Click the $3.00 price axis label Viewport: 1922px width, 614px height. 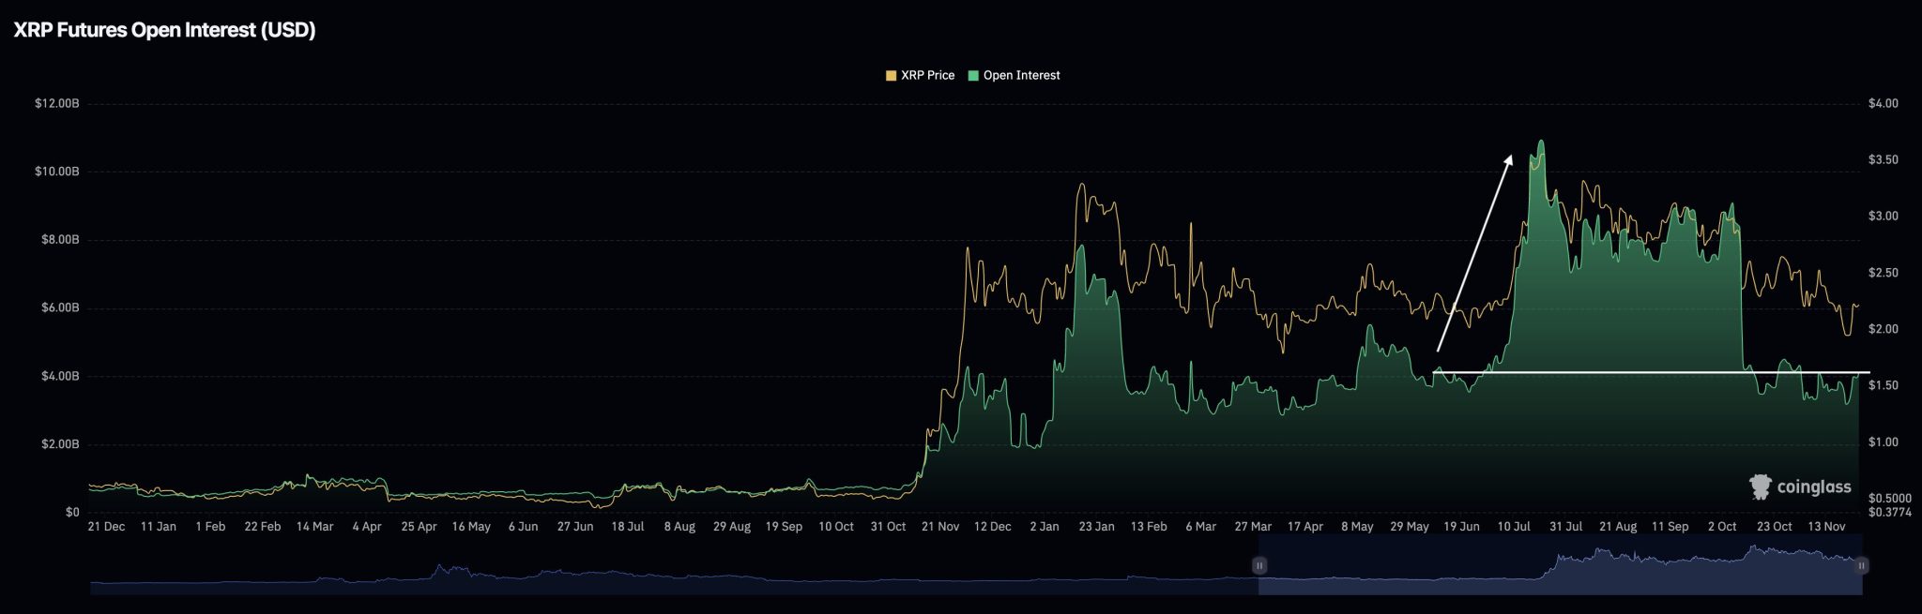1884,216
